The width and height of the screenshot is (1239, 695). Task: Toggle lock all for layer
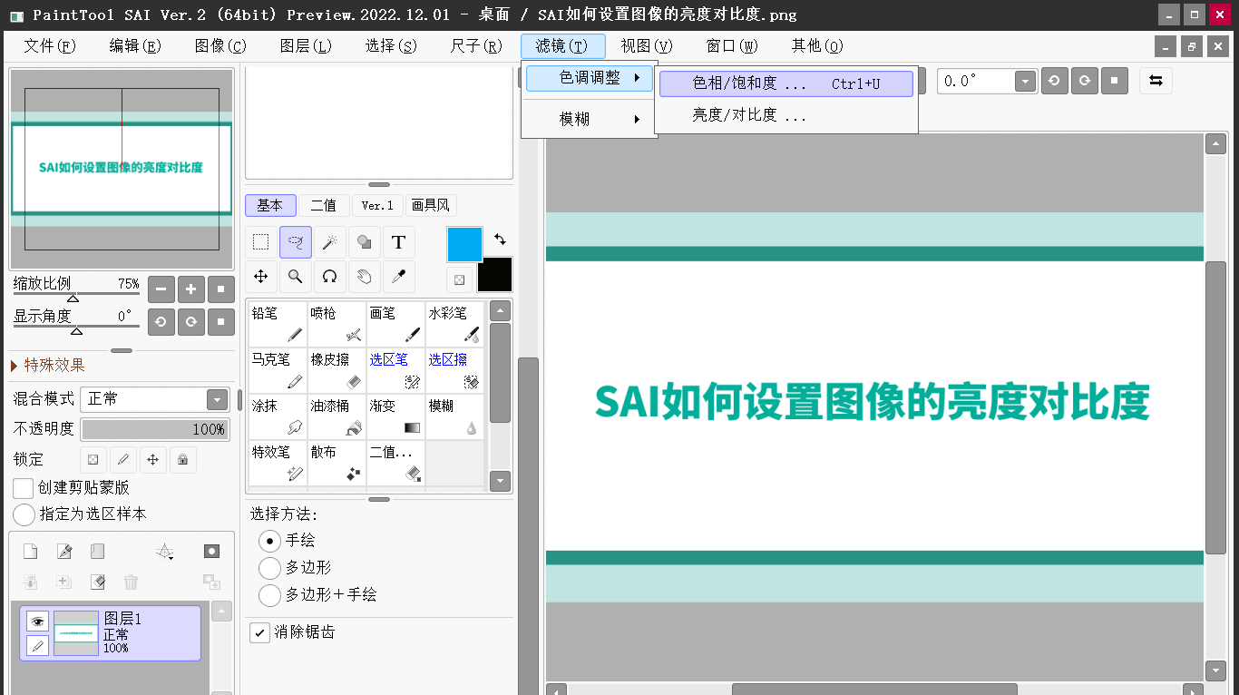coord(183,460)
